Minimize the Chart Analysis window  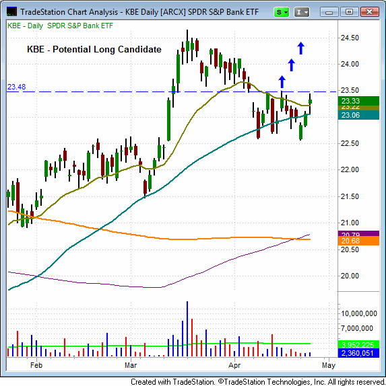tap(329, 12)
